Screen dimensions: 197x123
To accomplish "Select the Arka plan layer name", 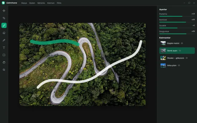I will pos(172,65).
